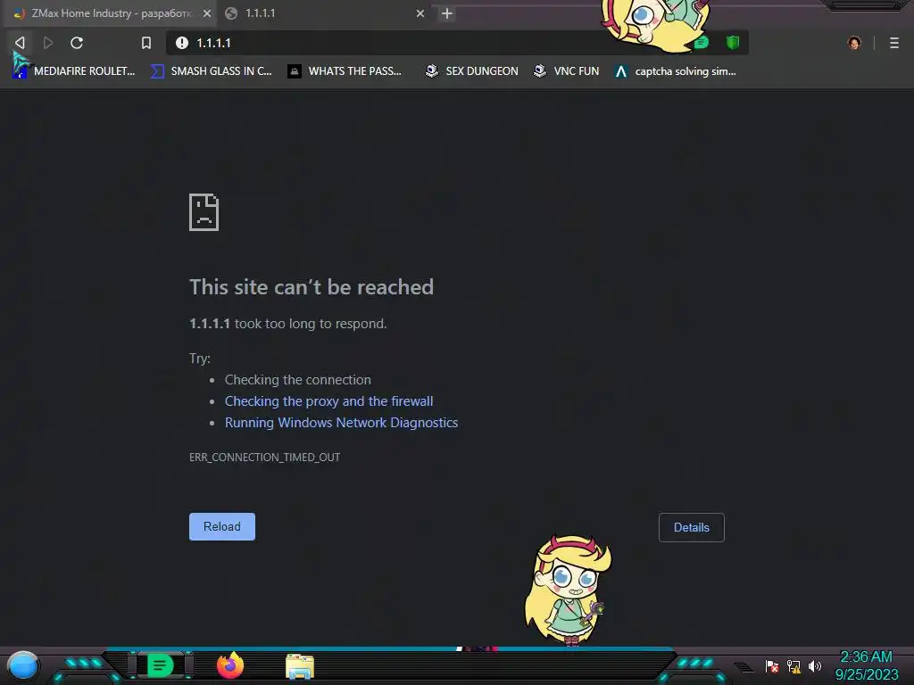Click the Details button
914x685 pixels.
point(692,527)
